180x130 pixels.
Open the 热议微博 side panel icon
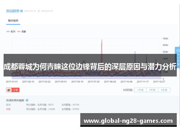pos(178,51)
